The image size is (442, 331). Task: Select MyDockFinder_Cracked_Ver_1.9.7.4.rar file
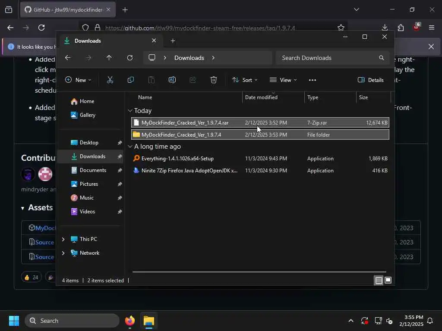(x=260, y=123)
